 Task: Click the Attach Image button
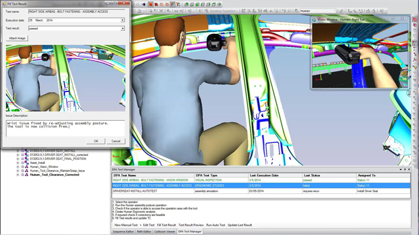point(17,39)
